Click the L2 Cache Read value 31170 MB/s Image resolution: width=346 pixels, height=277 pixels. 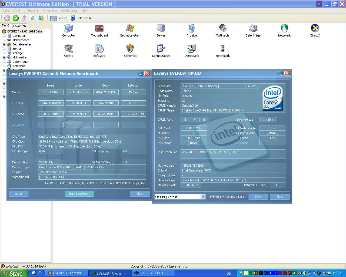(51, 114)
